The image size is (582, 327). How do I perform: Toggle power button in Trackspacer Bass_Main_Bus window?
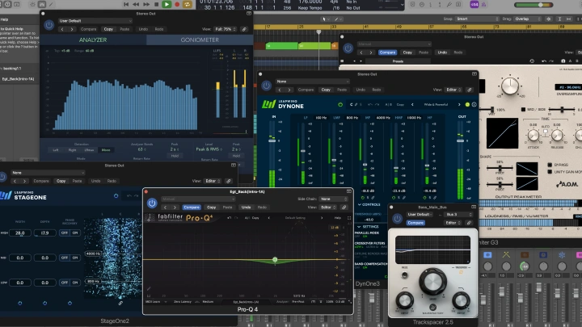397,219
